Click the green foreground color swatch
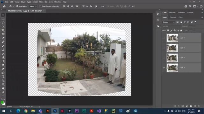 coord(2,103)
